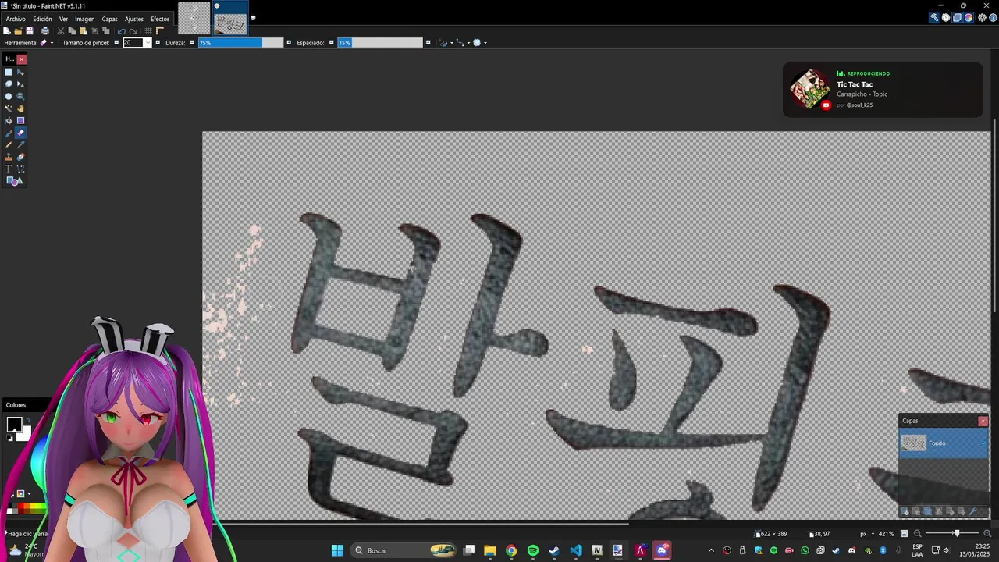Click the zoom in magnifier button

coord(987,534)
